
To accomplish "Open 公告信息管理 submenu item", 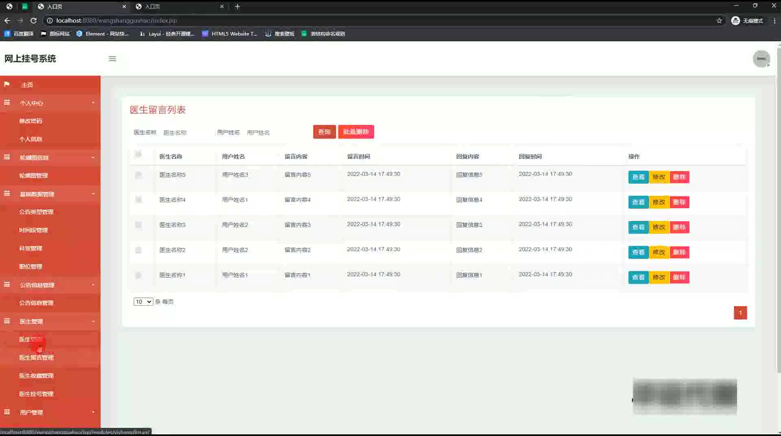I will [36, 303].
